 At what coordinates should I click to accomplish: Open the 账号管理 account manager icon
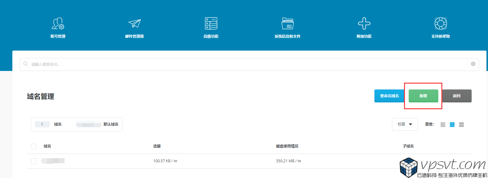58,24
